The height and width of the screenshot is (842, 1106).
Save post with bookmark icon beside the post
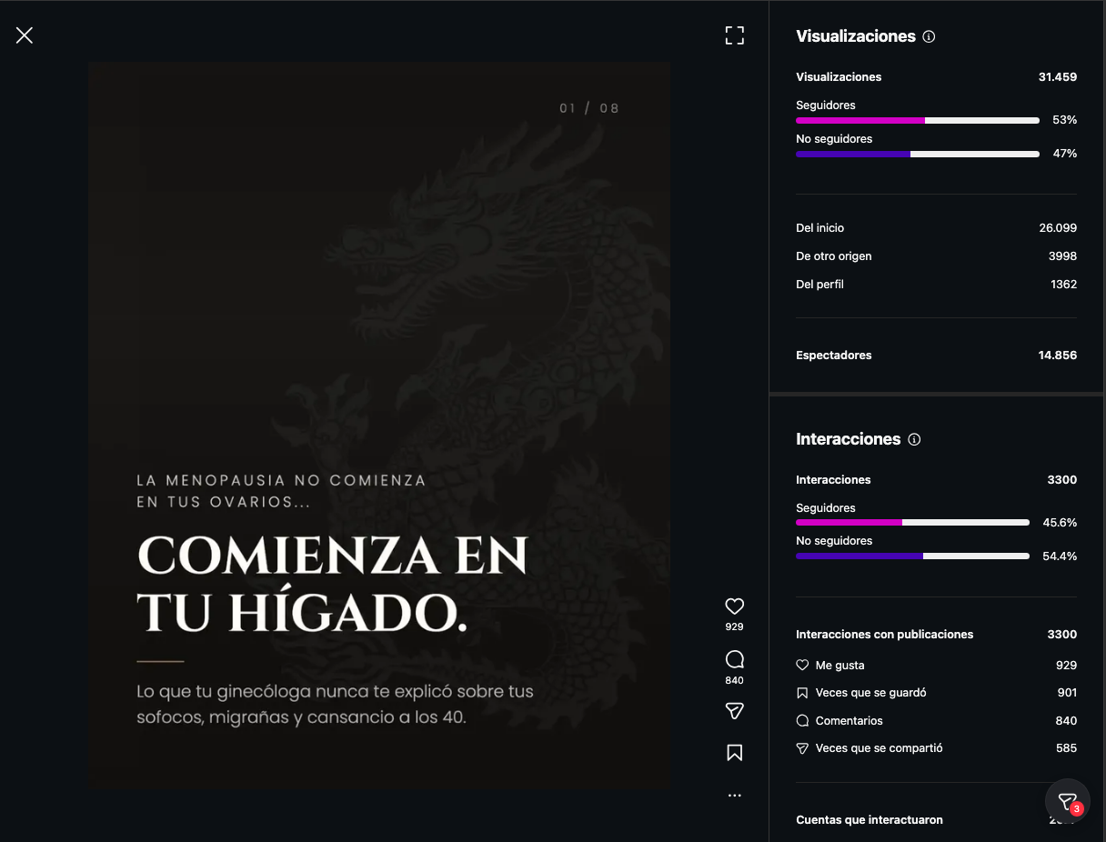[x=735, y=753]
